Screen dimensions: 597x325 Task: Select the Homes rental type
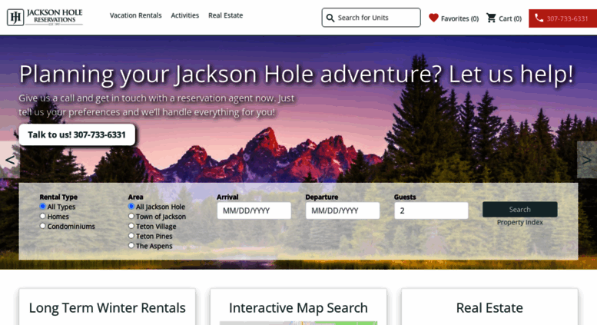coord(43,216)
